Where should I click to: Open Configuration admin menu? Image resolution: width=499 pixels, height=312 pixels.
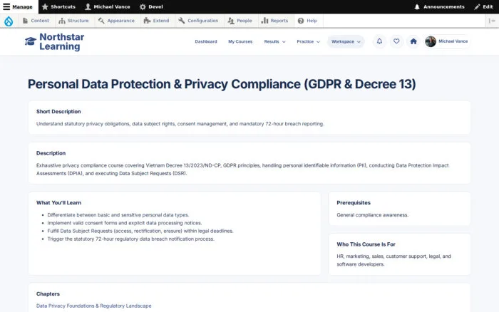(198, 21)
